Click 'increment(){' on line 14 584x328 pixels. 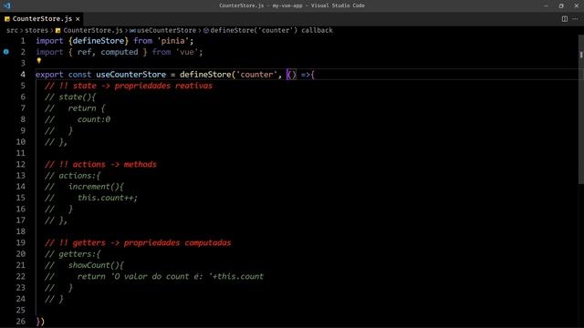tap(96, 187)
